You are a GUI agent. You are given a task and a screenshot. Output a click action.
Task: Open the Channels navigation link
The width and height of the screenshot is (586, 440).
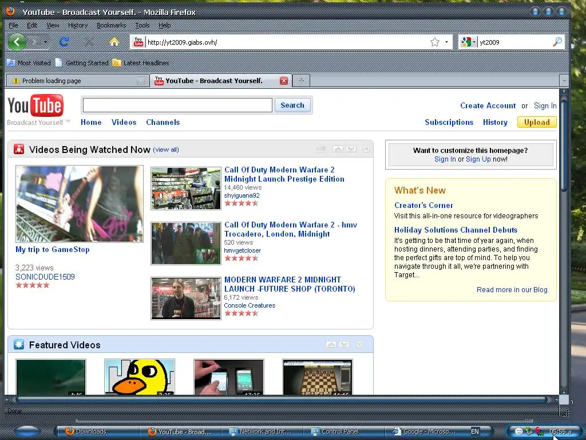point(163,123)
